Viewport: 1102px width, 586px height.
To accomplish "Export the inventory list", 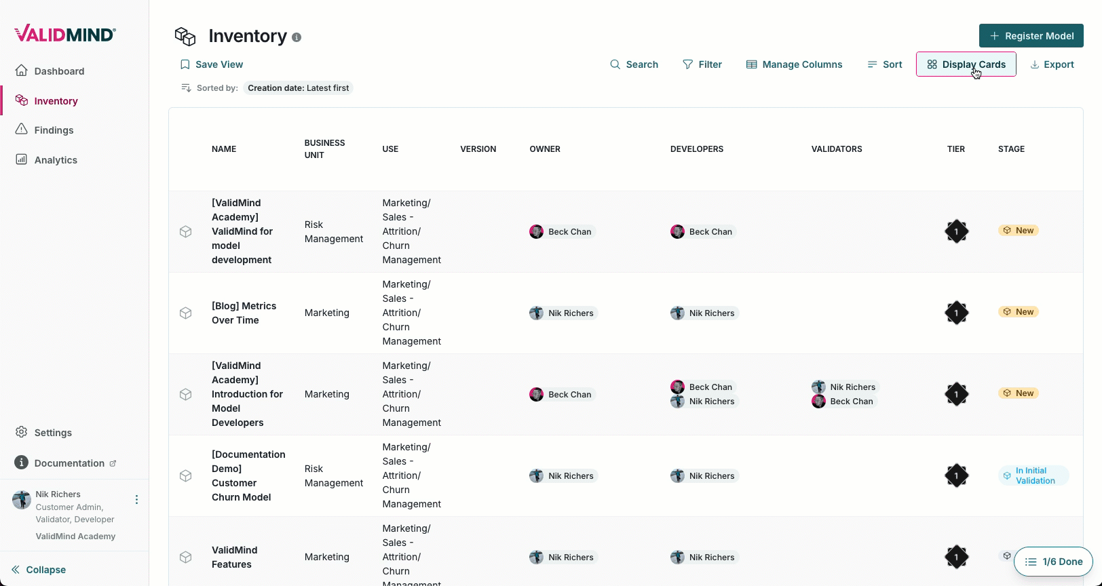I will tap(1052, 64).
